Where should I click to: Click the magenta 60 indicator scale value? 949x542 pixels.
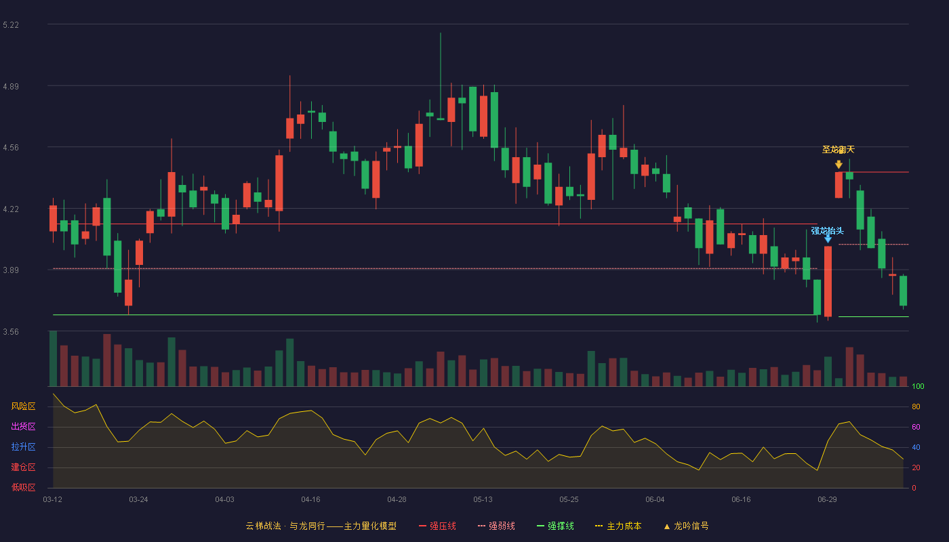pyautogui.click(x=916, y=427)
